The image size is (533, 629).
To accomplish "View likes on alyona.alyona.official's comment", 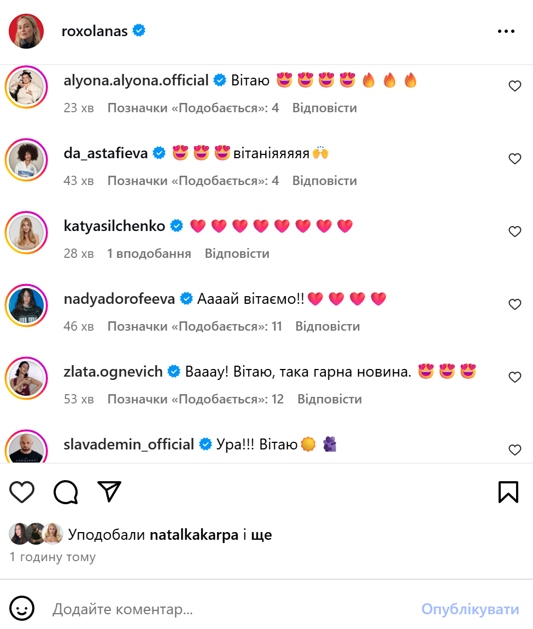I will pyautogui.click(x=193, y=108).
